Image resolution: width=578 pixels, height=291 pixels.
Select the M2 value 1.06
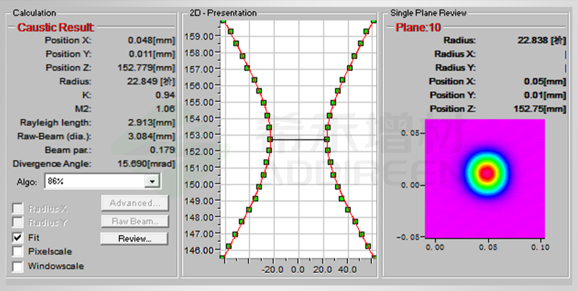point(165,109)
